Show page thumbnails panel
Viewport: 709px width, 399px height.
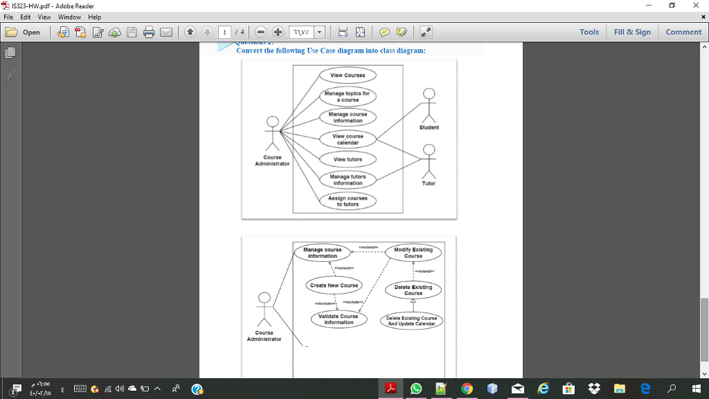[x=10, y=53]
